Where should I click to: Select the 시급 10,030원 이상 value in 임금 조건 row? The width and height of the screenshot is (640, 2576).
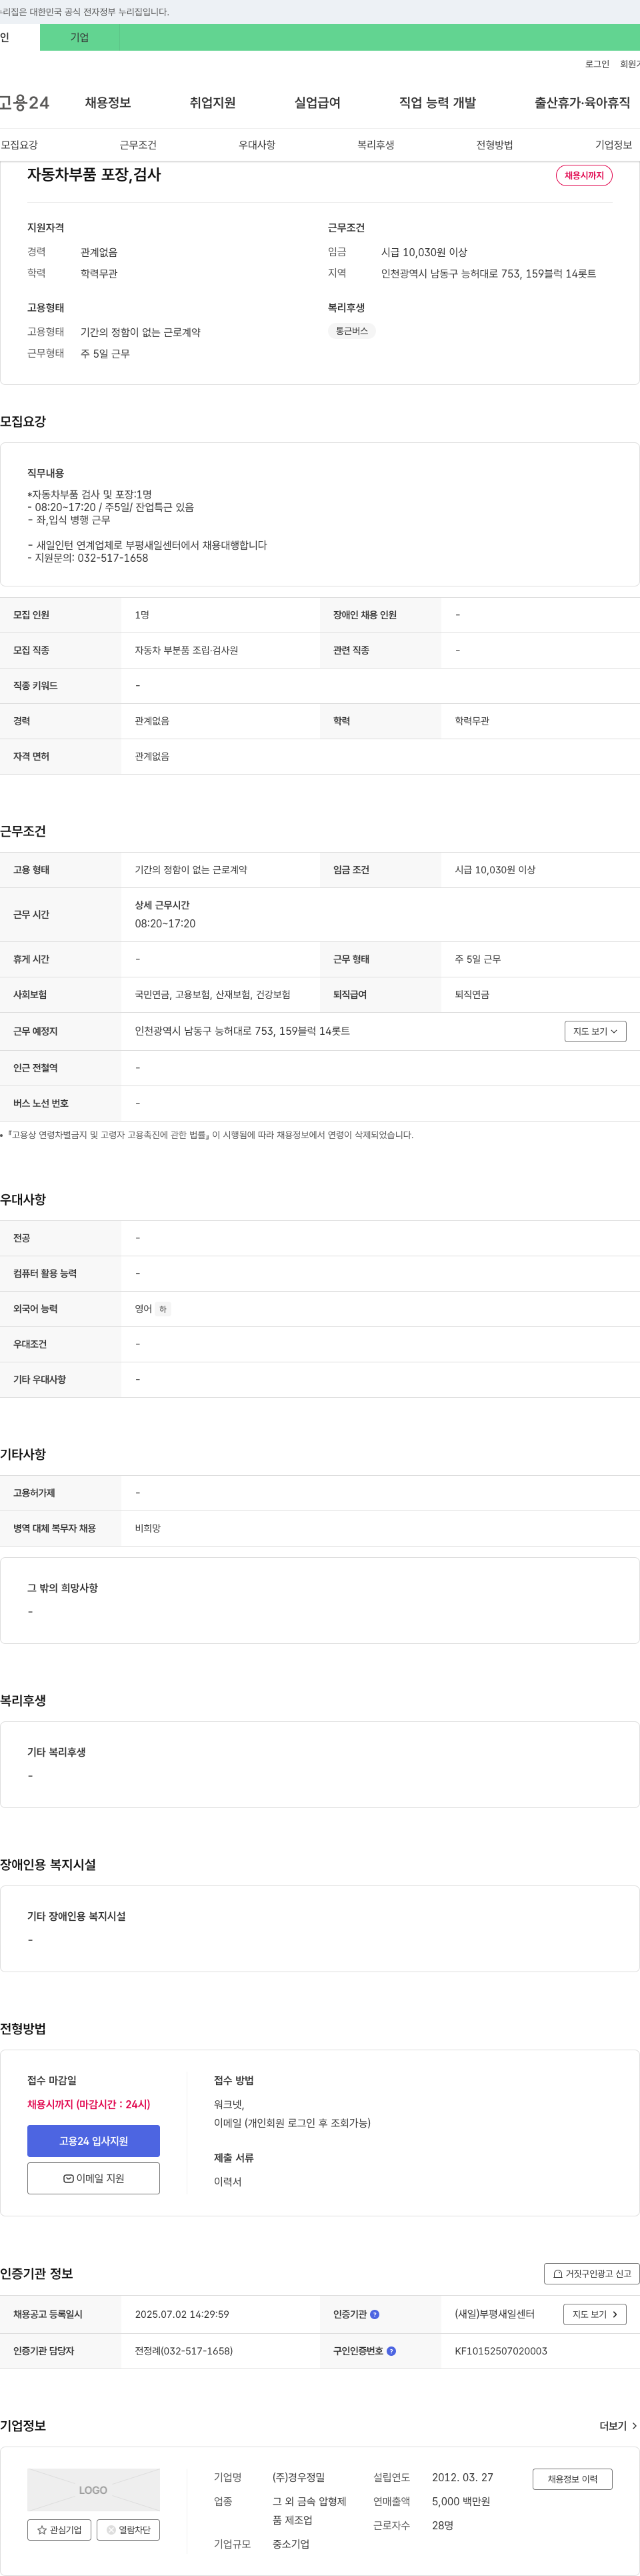495,870
